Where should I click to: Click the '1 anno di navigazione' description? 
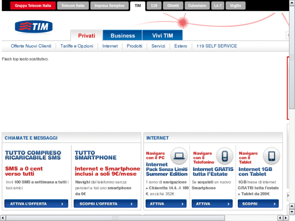coord(167,188)
